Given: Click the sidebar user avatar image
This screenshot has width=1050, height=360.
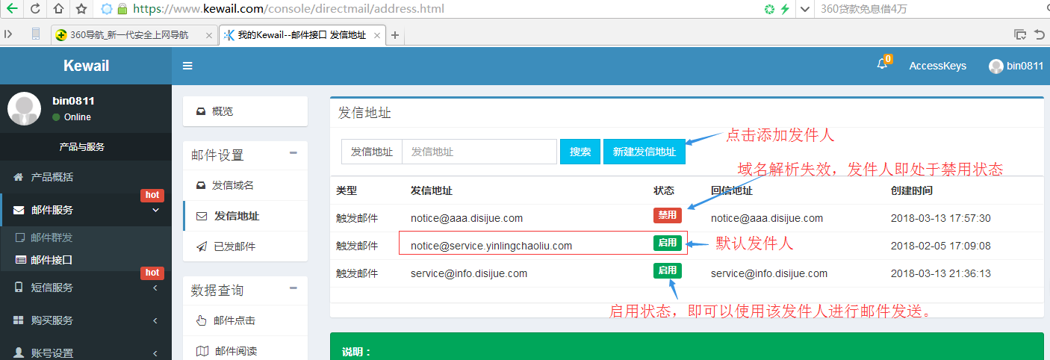Looking at the screenshot, I should (24, 109).
